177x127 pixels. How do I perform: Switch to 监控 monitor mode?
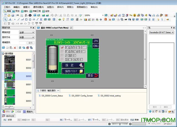coord(46,11)
